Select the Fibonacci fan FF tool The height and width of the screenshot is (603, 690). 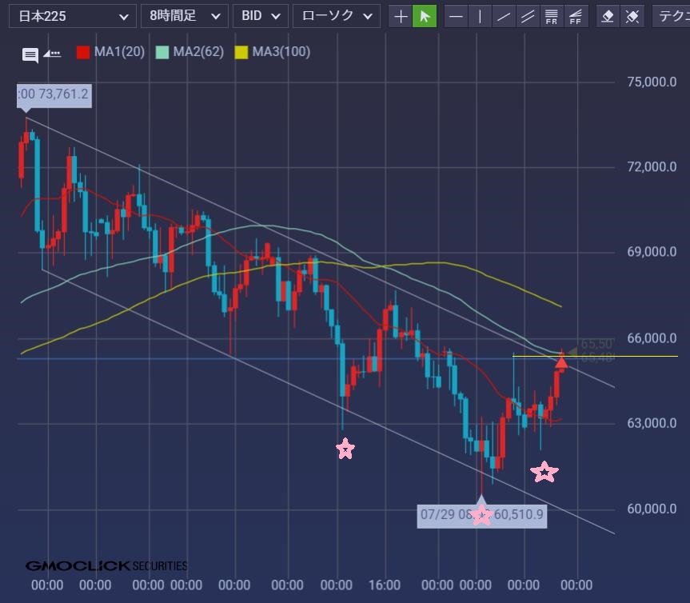tap(576, 17)
